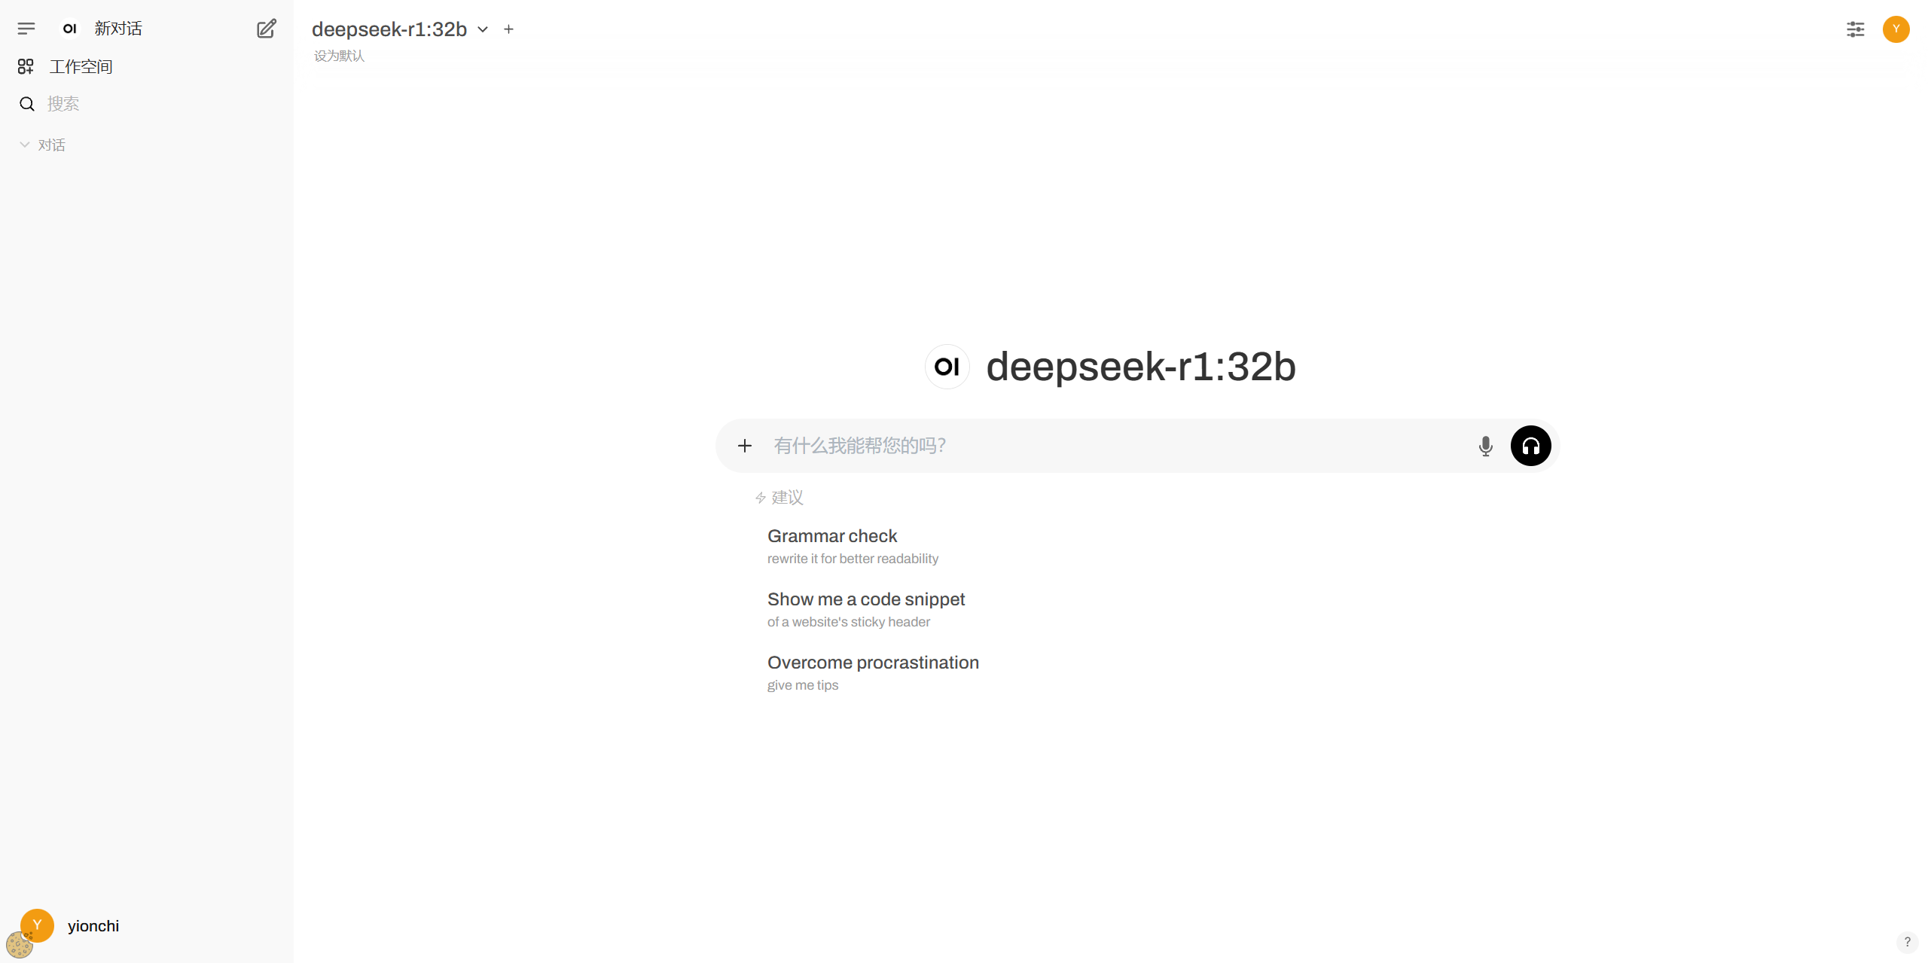The width and height of the screenshot is (1928, 963).
Task: Start a voice call with the headphones button
Action: pyautogui.click(x=1531, y=446)
